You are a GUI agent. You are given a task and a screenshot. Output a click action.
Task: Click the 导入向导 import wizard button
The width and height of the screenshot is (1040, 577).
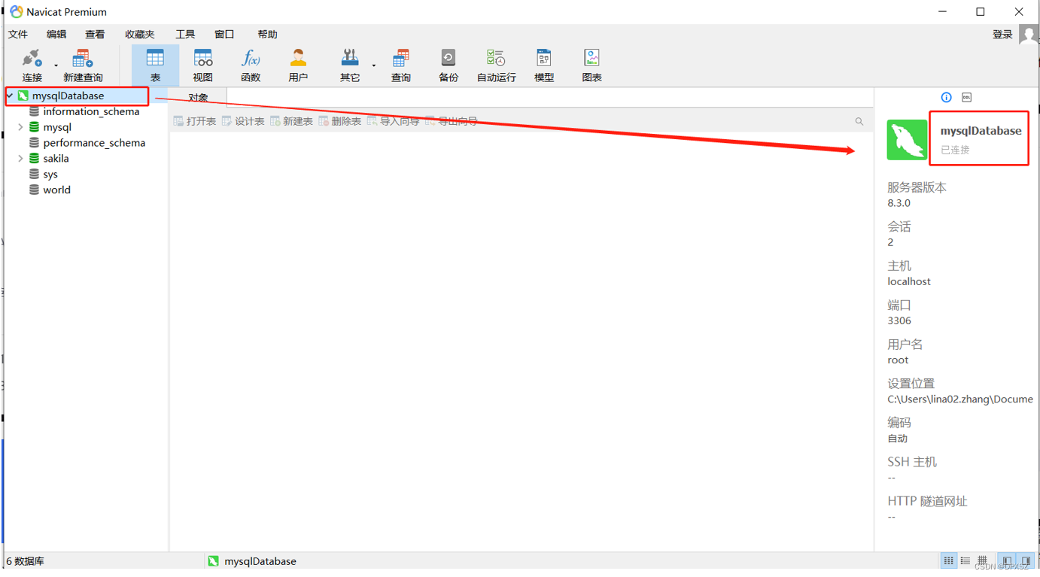click(393, 121)
